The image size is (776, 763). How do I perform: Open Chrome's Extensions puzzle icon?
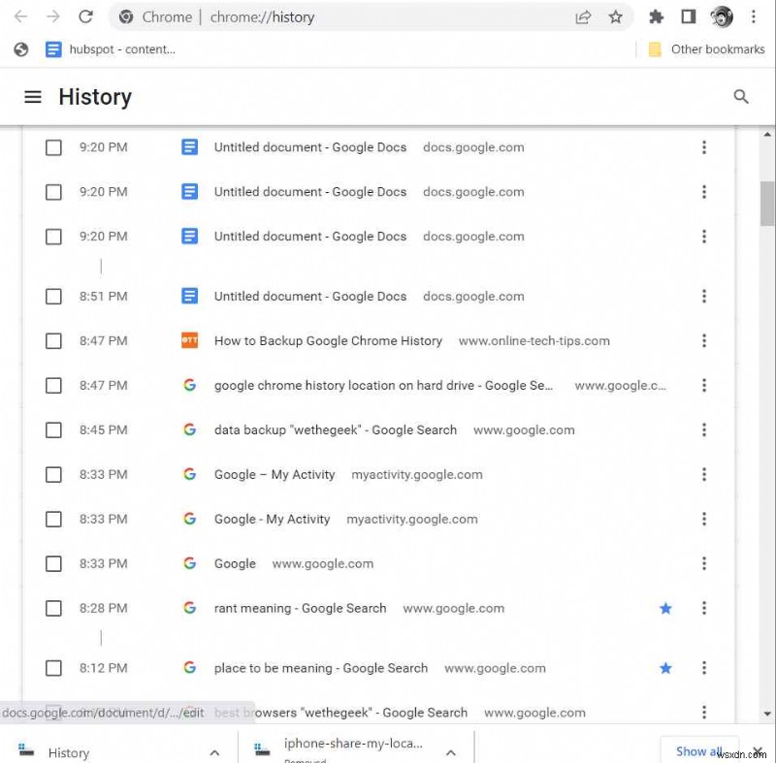click(x=656, y=16)
